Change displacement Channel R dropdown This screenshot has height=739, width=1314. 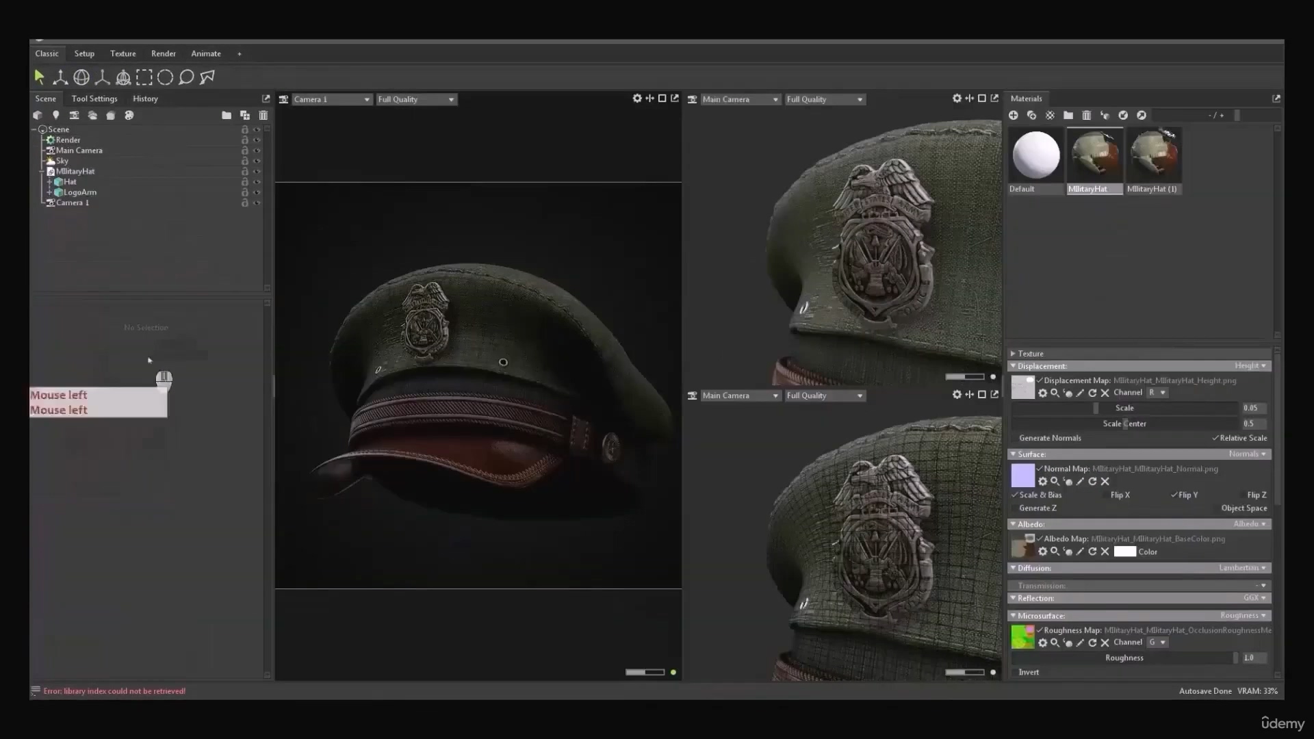(x=1157, y=393)
